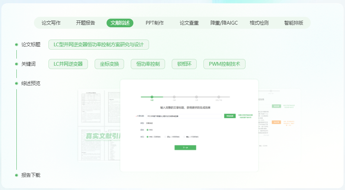Pick the PWM控制技术 keyword tag
The image size is (345, 190).
[x=224, y=64]
